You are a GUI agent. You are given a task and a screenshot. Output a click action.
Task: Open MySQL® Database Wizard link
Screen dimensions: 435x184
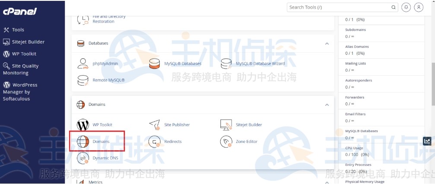pyautogui.click(x=260, y=63)
